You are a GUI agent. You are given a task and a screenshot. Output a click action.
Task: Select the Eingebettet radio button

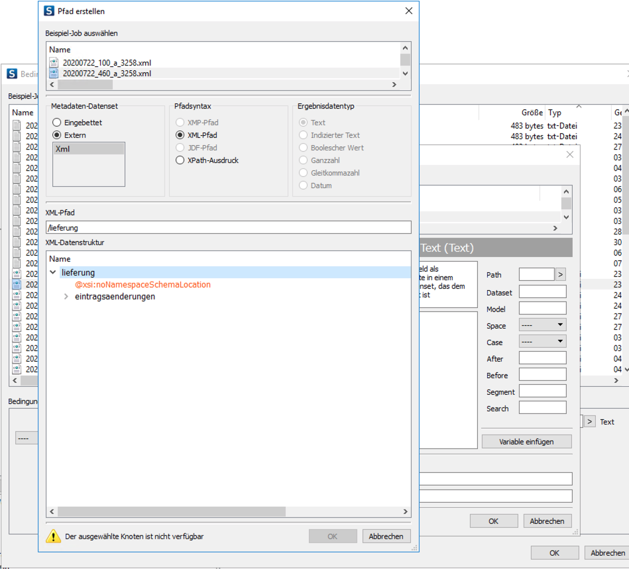(x=57, y=123)
